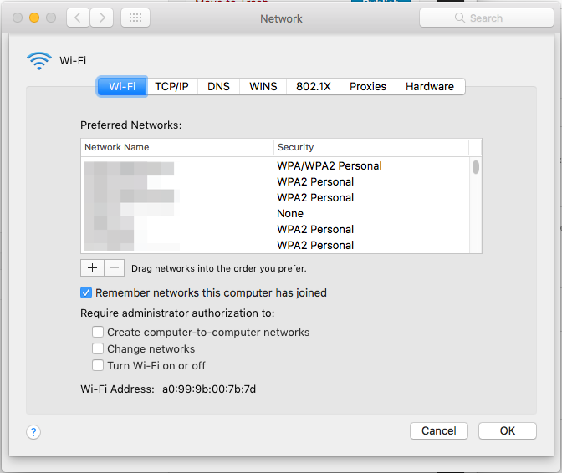Go to the Hardware tab
Screen dimensions: 562x473
coord(430,86)
